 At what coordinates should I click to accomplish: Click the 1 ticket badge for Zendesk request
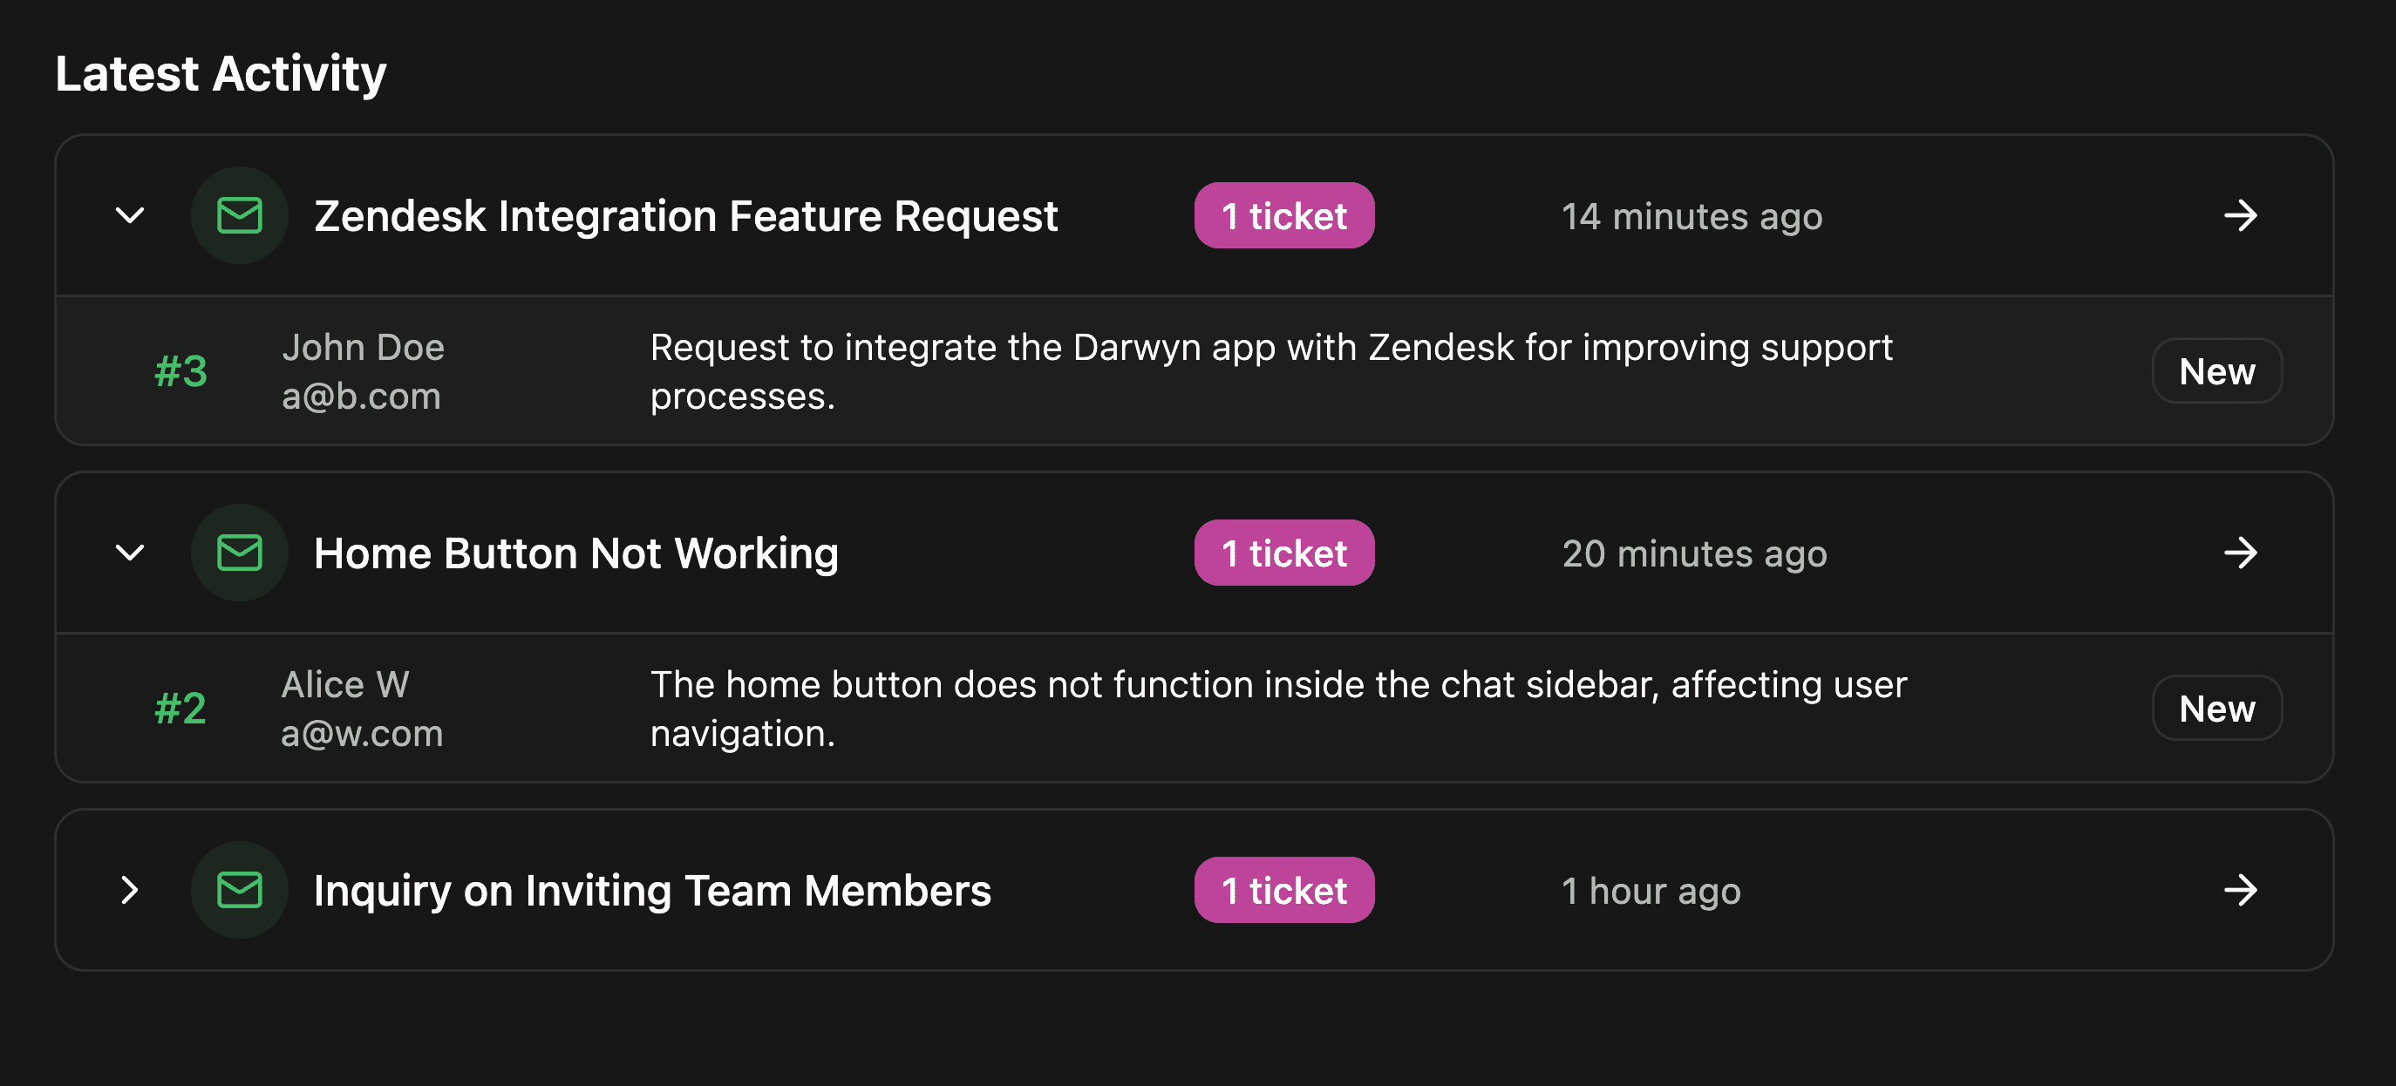coord(1283,215)
